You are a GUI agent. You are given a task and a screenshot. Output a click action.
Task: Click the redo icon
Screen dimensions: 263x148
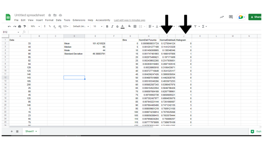[15, 26]
